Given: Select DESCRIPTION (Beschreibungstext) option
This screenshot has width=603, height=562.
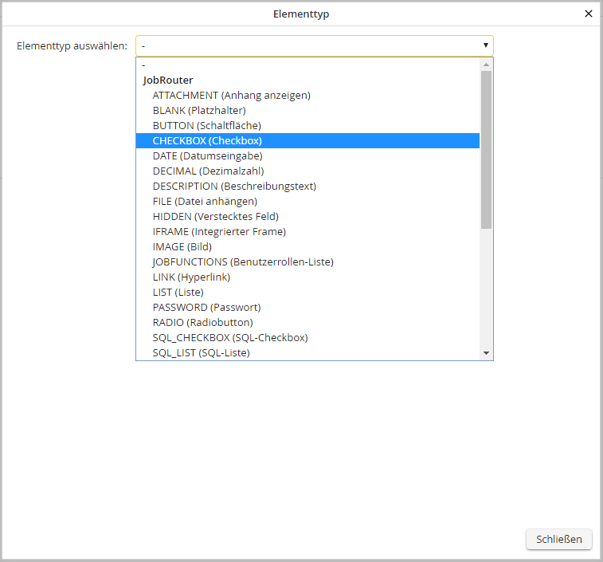Looking at the screenshot, I should pos(234,187).
